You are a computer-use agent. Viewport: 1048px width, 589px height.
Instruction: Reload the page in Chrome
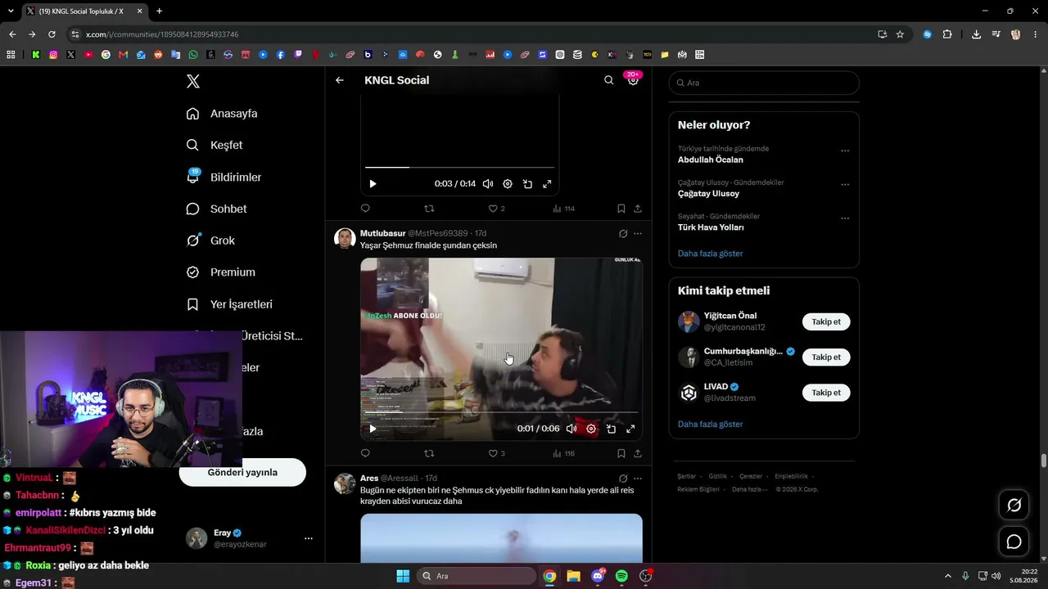pos(52,34)
